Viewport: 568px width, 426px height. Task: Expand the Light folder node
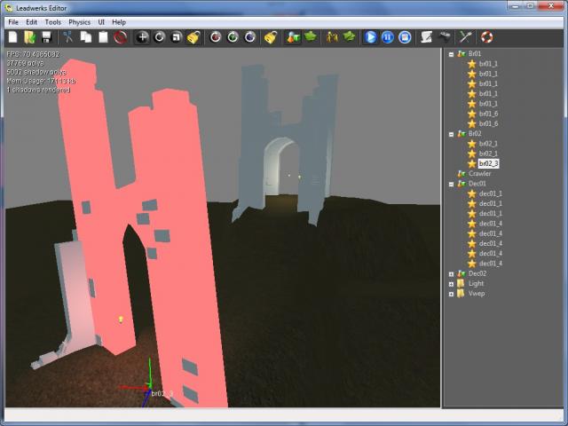point(451,283)
